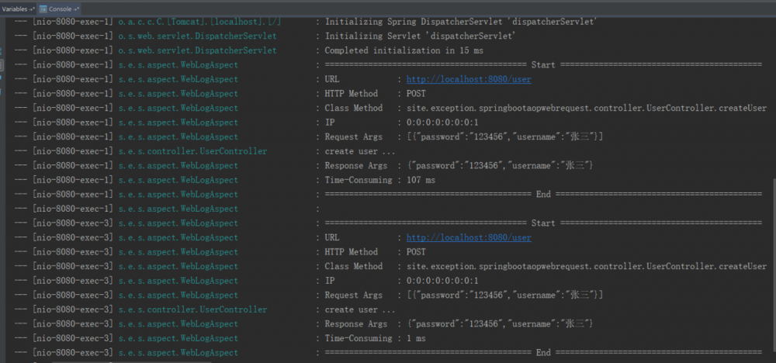Click the 'Initializing Spring DispatcherServlet' log message

(460, 22)
